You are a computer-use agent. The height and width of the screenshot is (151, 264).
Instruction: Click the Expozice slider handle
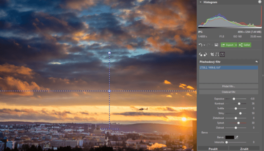[x=234, y=99]
